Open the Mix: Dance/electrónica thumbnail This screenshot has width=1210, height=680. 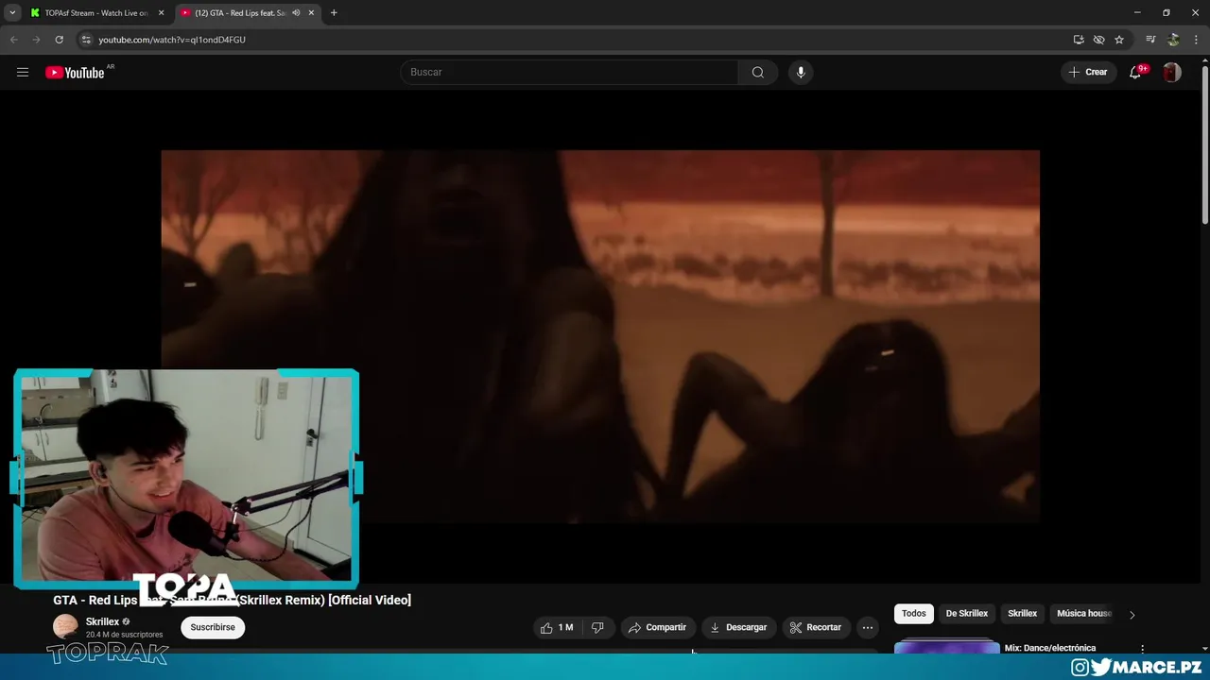click(x=946, y=648)
